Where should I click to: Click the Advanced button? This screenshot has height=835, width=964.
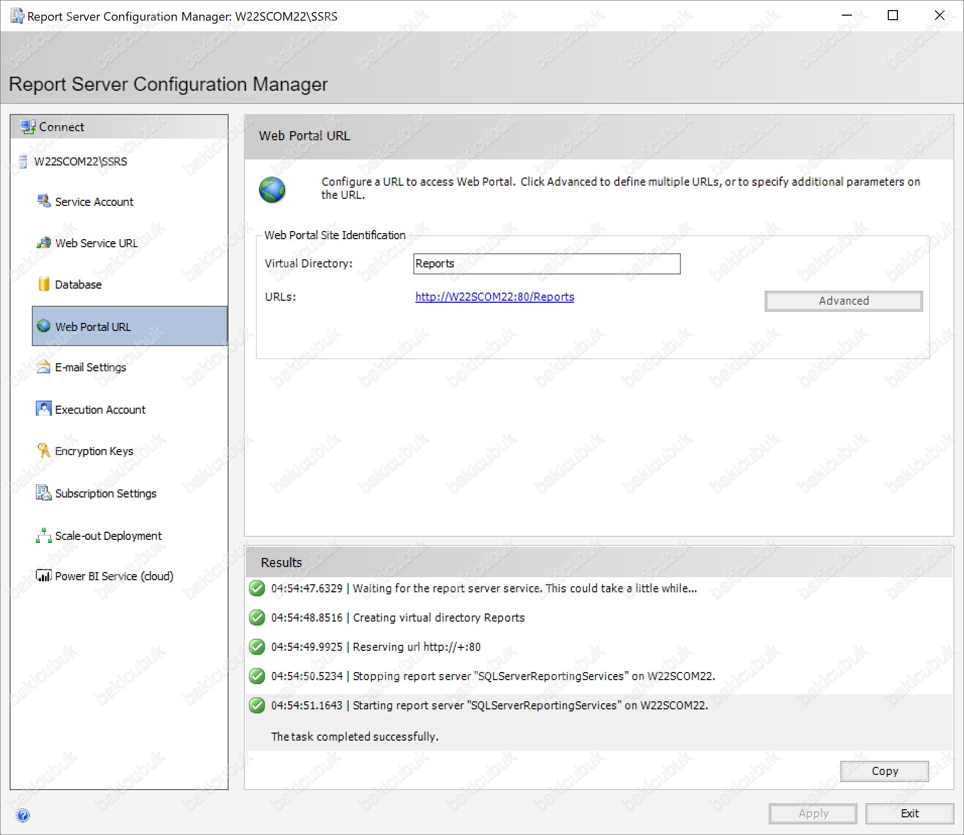[843, 301]
